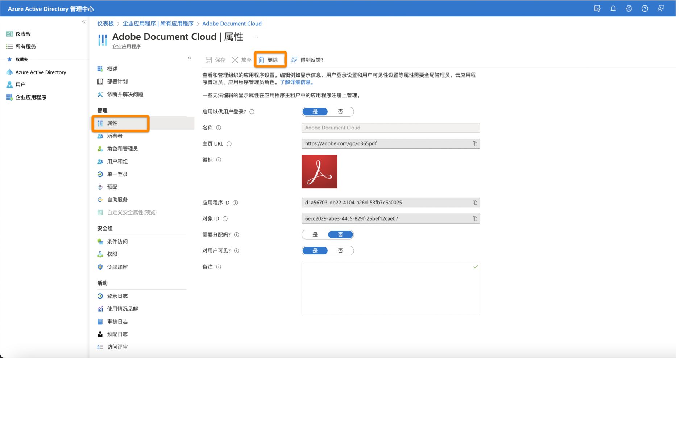
Task: Open the feedback person icon in the top bar
Action: (x=661, y=8)
